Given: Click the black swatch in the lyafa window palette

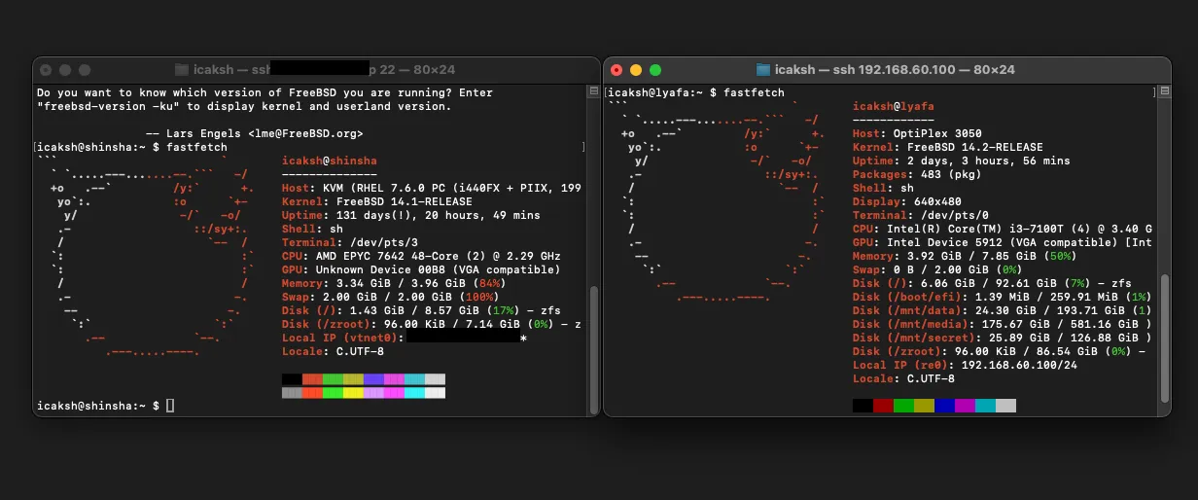Looking at the screenshot, I should coord(863,406).
